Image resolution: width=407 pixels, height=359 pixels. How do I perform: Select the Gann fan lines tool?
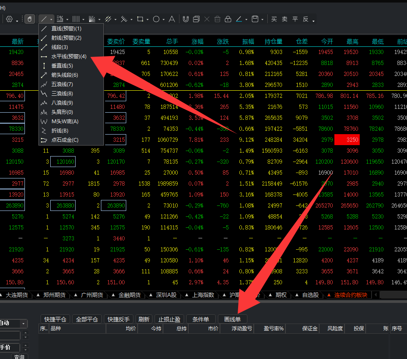pyautogui.click(x=92, y=19)
